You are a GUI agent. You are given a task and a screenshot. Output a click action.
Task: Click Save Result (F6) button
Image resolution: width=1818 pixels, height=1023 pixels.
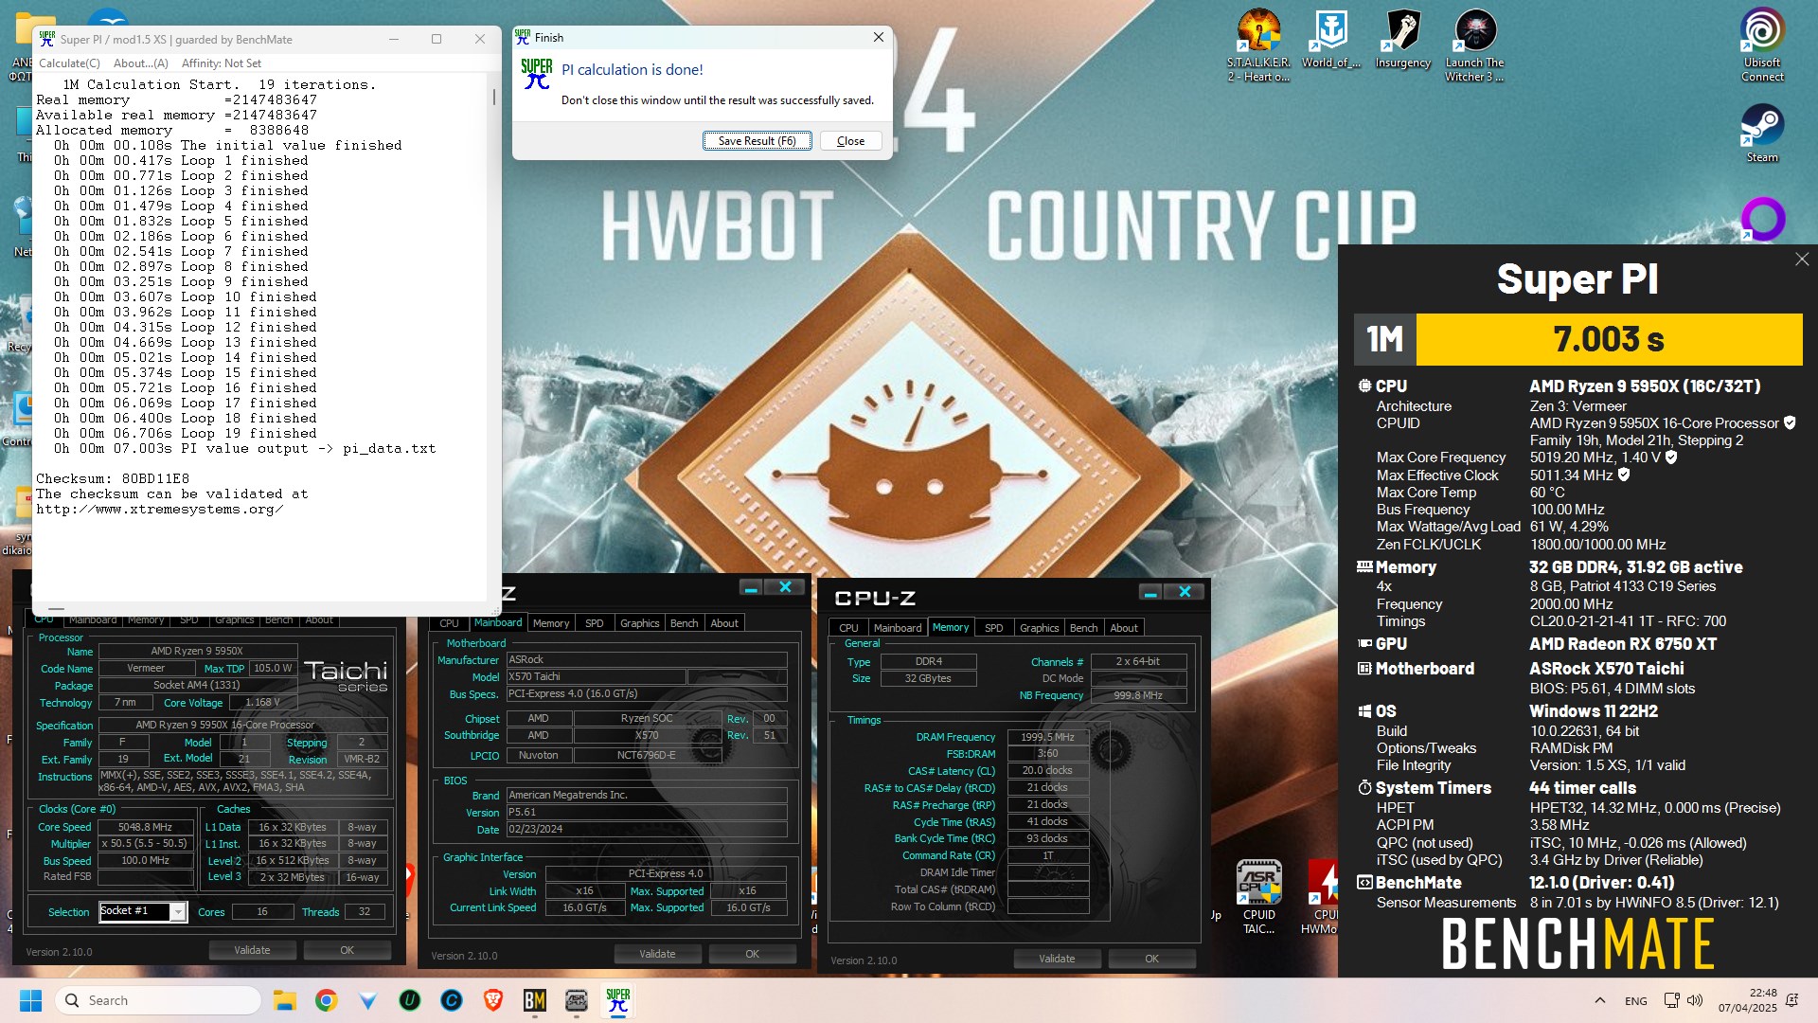pyautogui.click(x=757, y=141)
